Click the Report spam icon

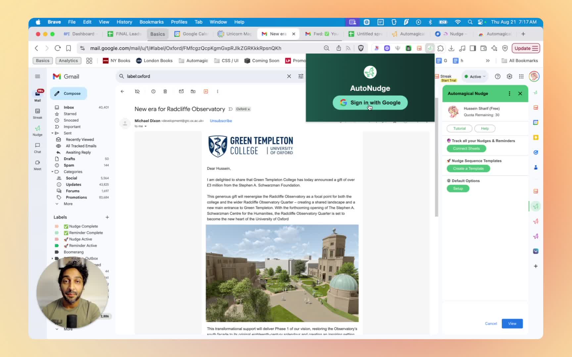pos(153,92)
